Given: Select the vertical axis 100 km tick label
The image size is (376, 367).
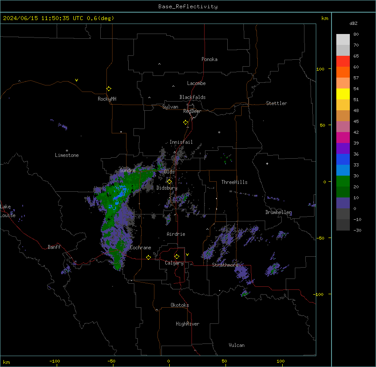Looking at the screenshot, I should [x=320, y=69].
